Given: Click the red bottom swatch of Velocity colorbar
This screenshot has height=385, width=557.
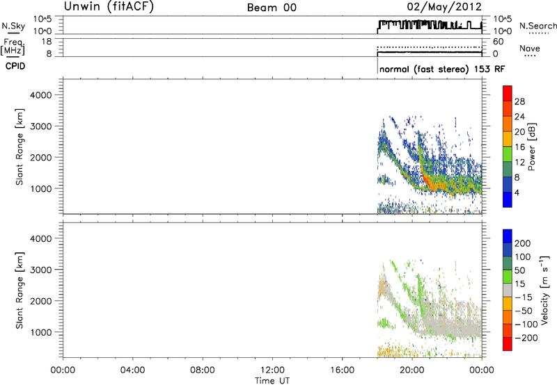Looking at the screenshot, I should point(508,344).
